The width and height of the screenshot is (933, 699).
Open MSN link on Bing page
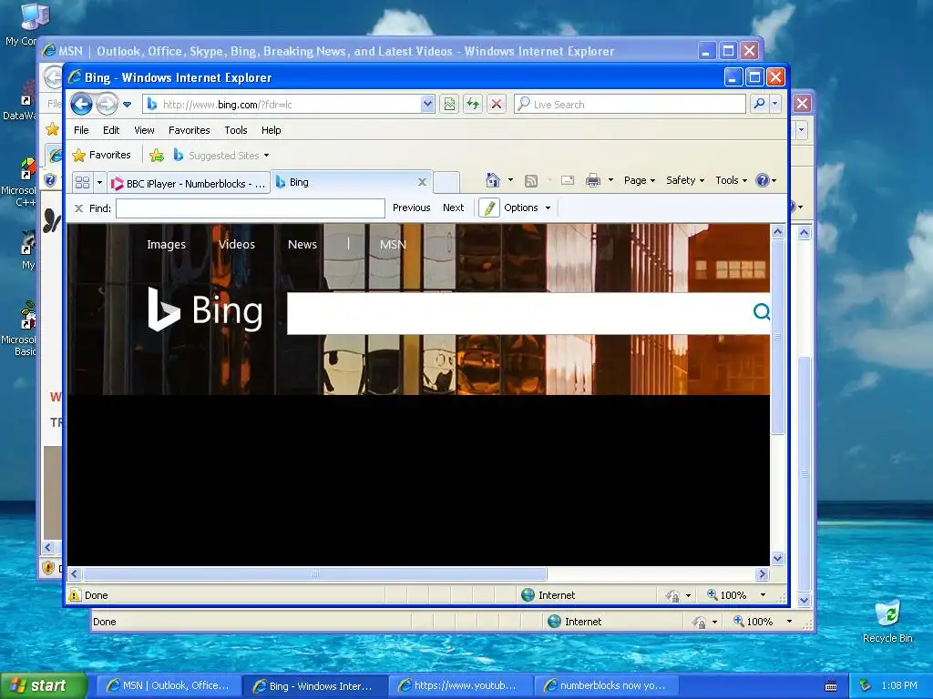pyautogui.click(x=393, y=244)
